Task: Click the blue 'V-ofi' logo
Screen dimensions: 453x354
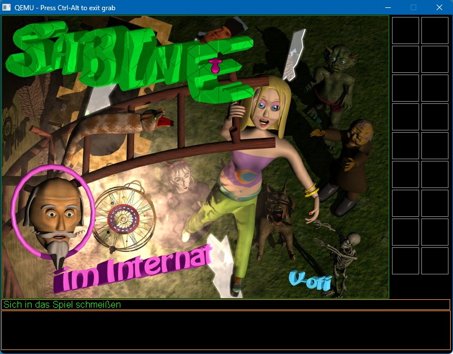Action: click(x=310, y=281)
